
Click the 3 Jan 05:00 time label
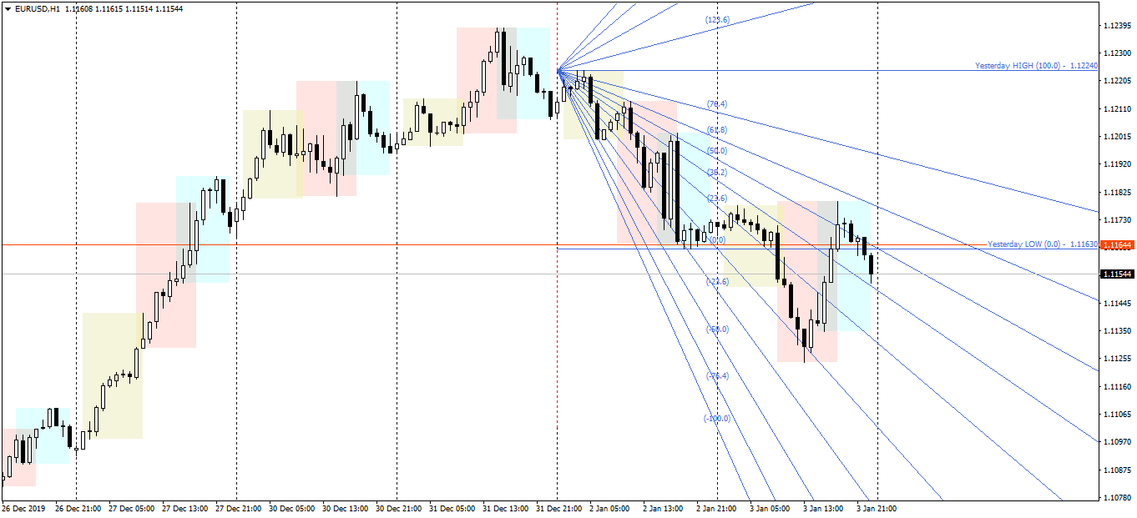[x=771, y=508]
